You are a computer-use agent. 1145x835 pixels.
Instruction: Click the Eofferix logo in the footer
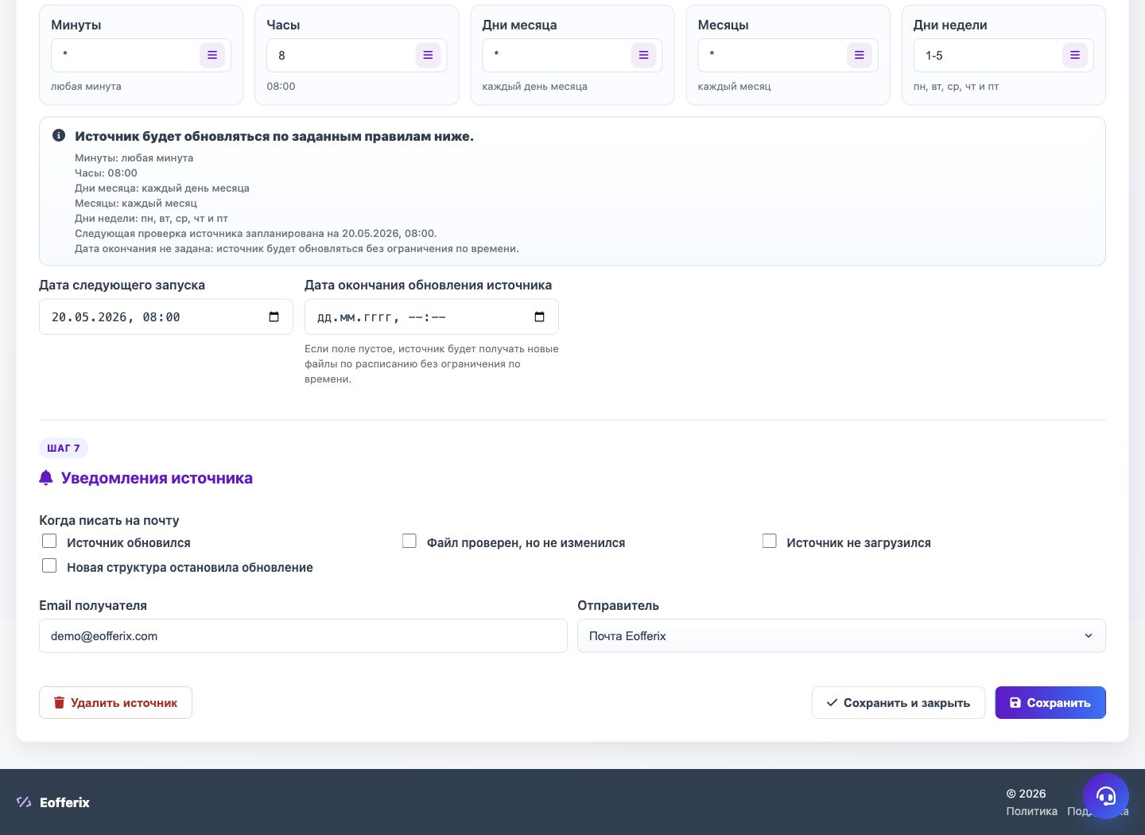click(53, 802)
